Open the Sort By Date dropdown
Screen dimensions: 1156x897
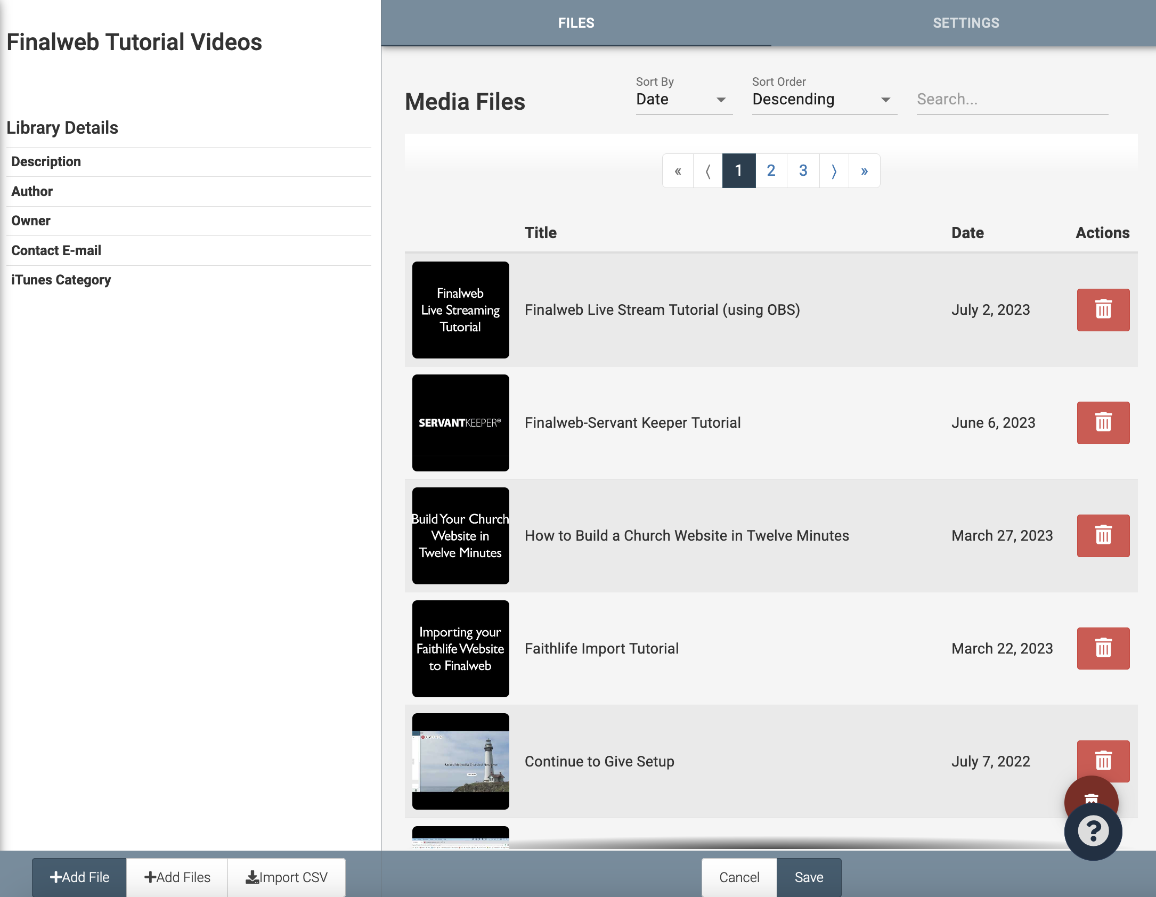683,100
